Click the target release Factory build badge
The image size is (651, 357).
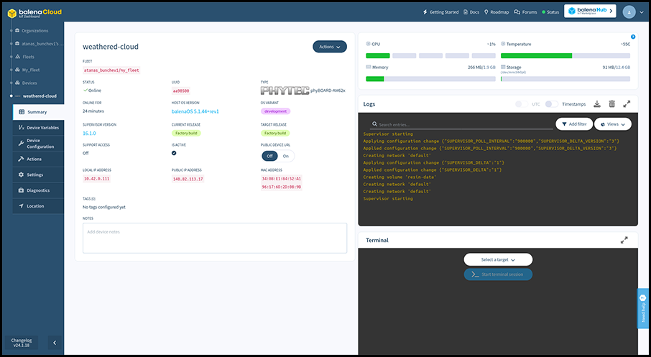coord(275,134)
